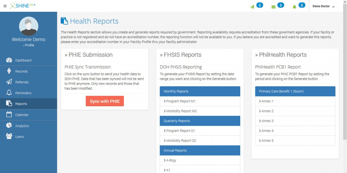347x173 pixels.
Task: Click the Monthly Reports header
Action: point(200,91)
